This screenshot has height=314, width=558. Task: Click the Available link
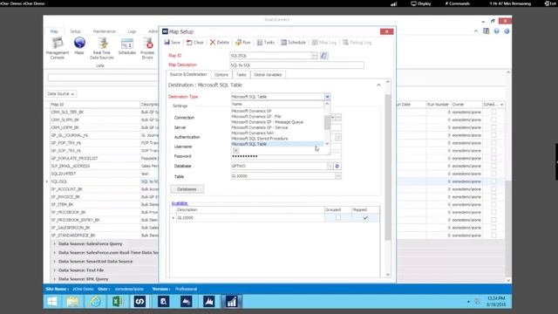180,203
